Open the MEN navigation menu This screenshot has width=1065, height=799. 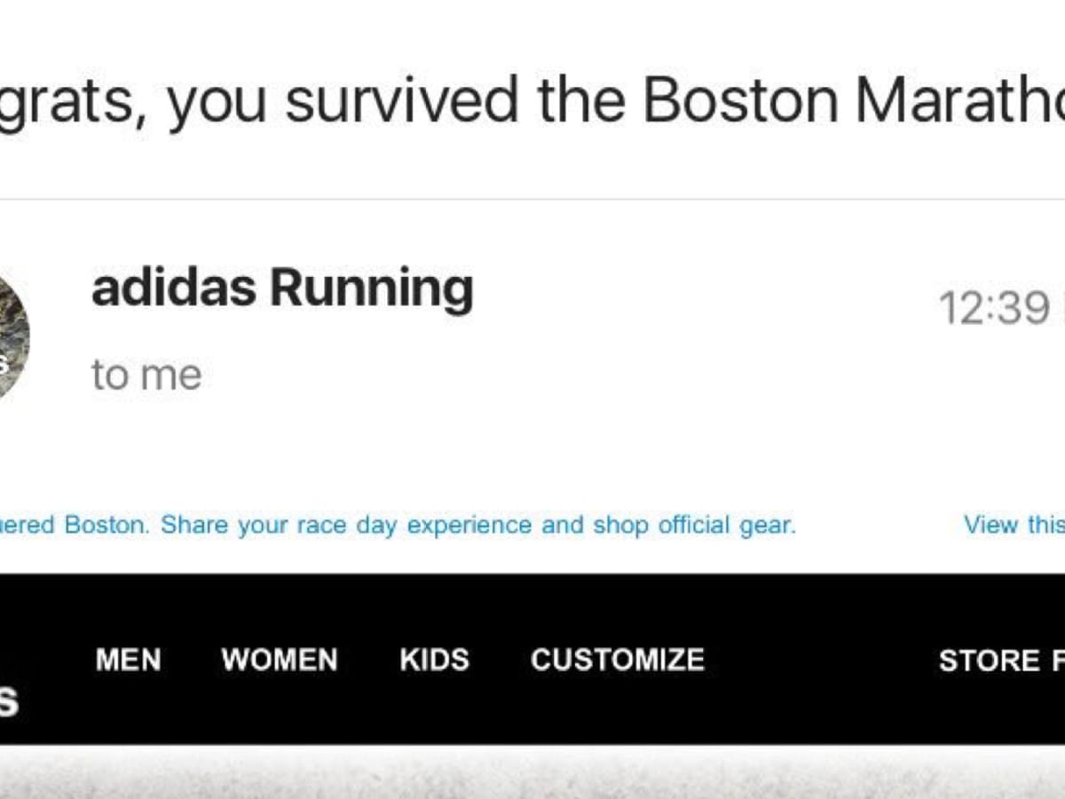point(127,660)
